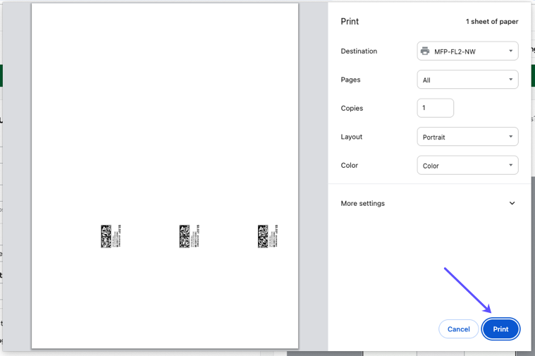Open the Pages dropdown set to All
The width and height of the screenshot is (535, 356).
467,80
